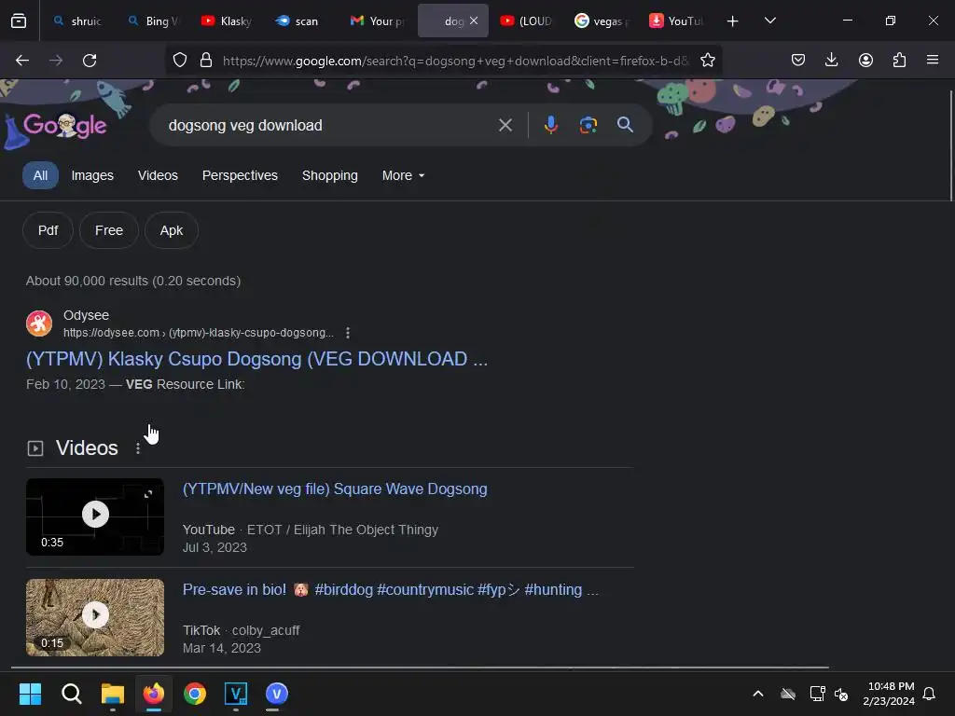Image resolution: width=955 pixels, height=716 pixels.
Task: Open Vegas Pro taskbar icon
Action: 236,694
